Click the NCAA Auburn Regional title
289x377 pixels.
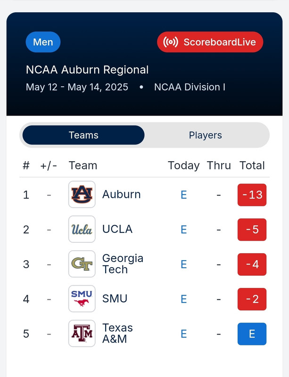pyautogui.click(x=87, y=70)
